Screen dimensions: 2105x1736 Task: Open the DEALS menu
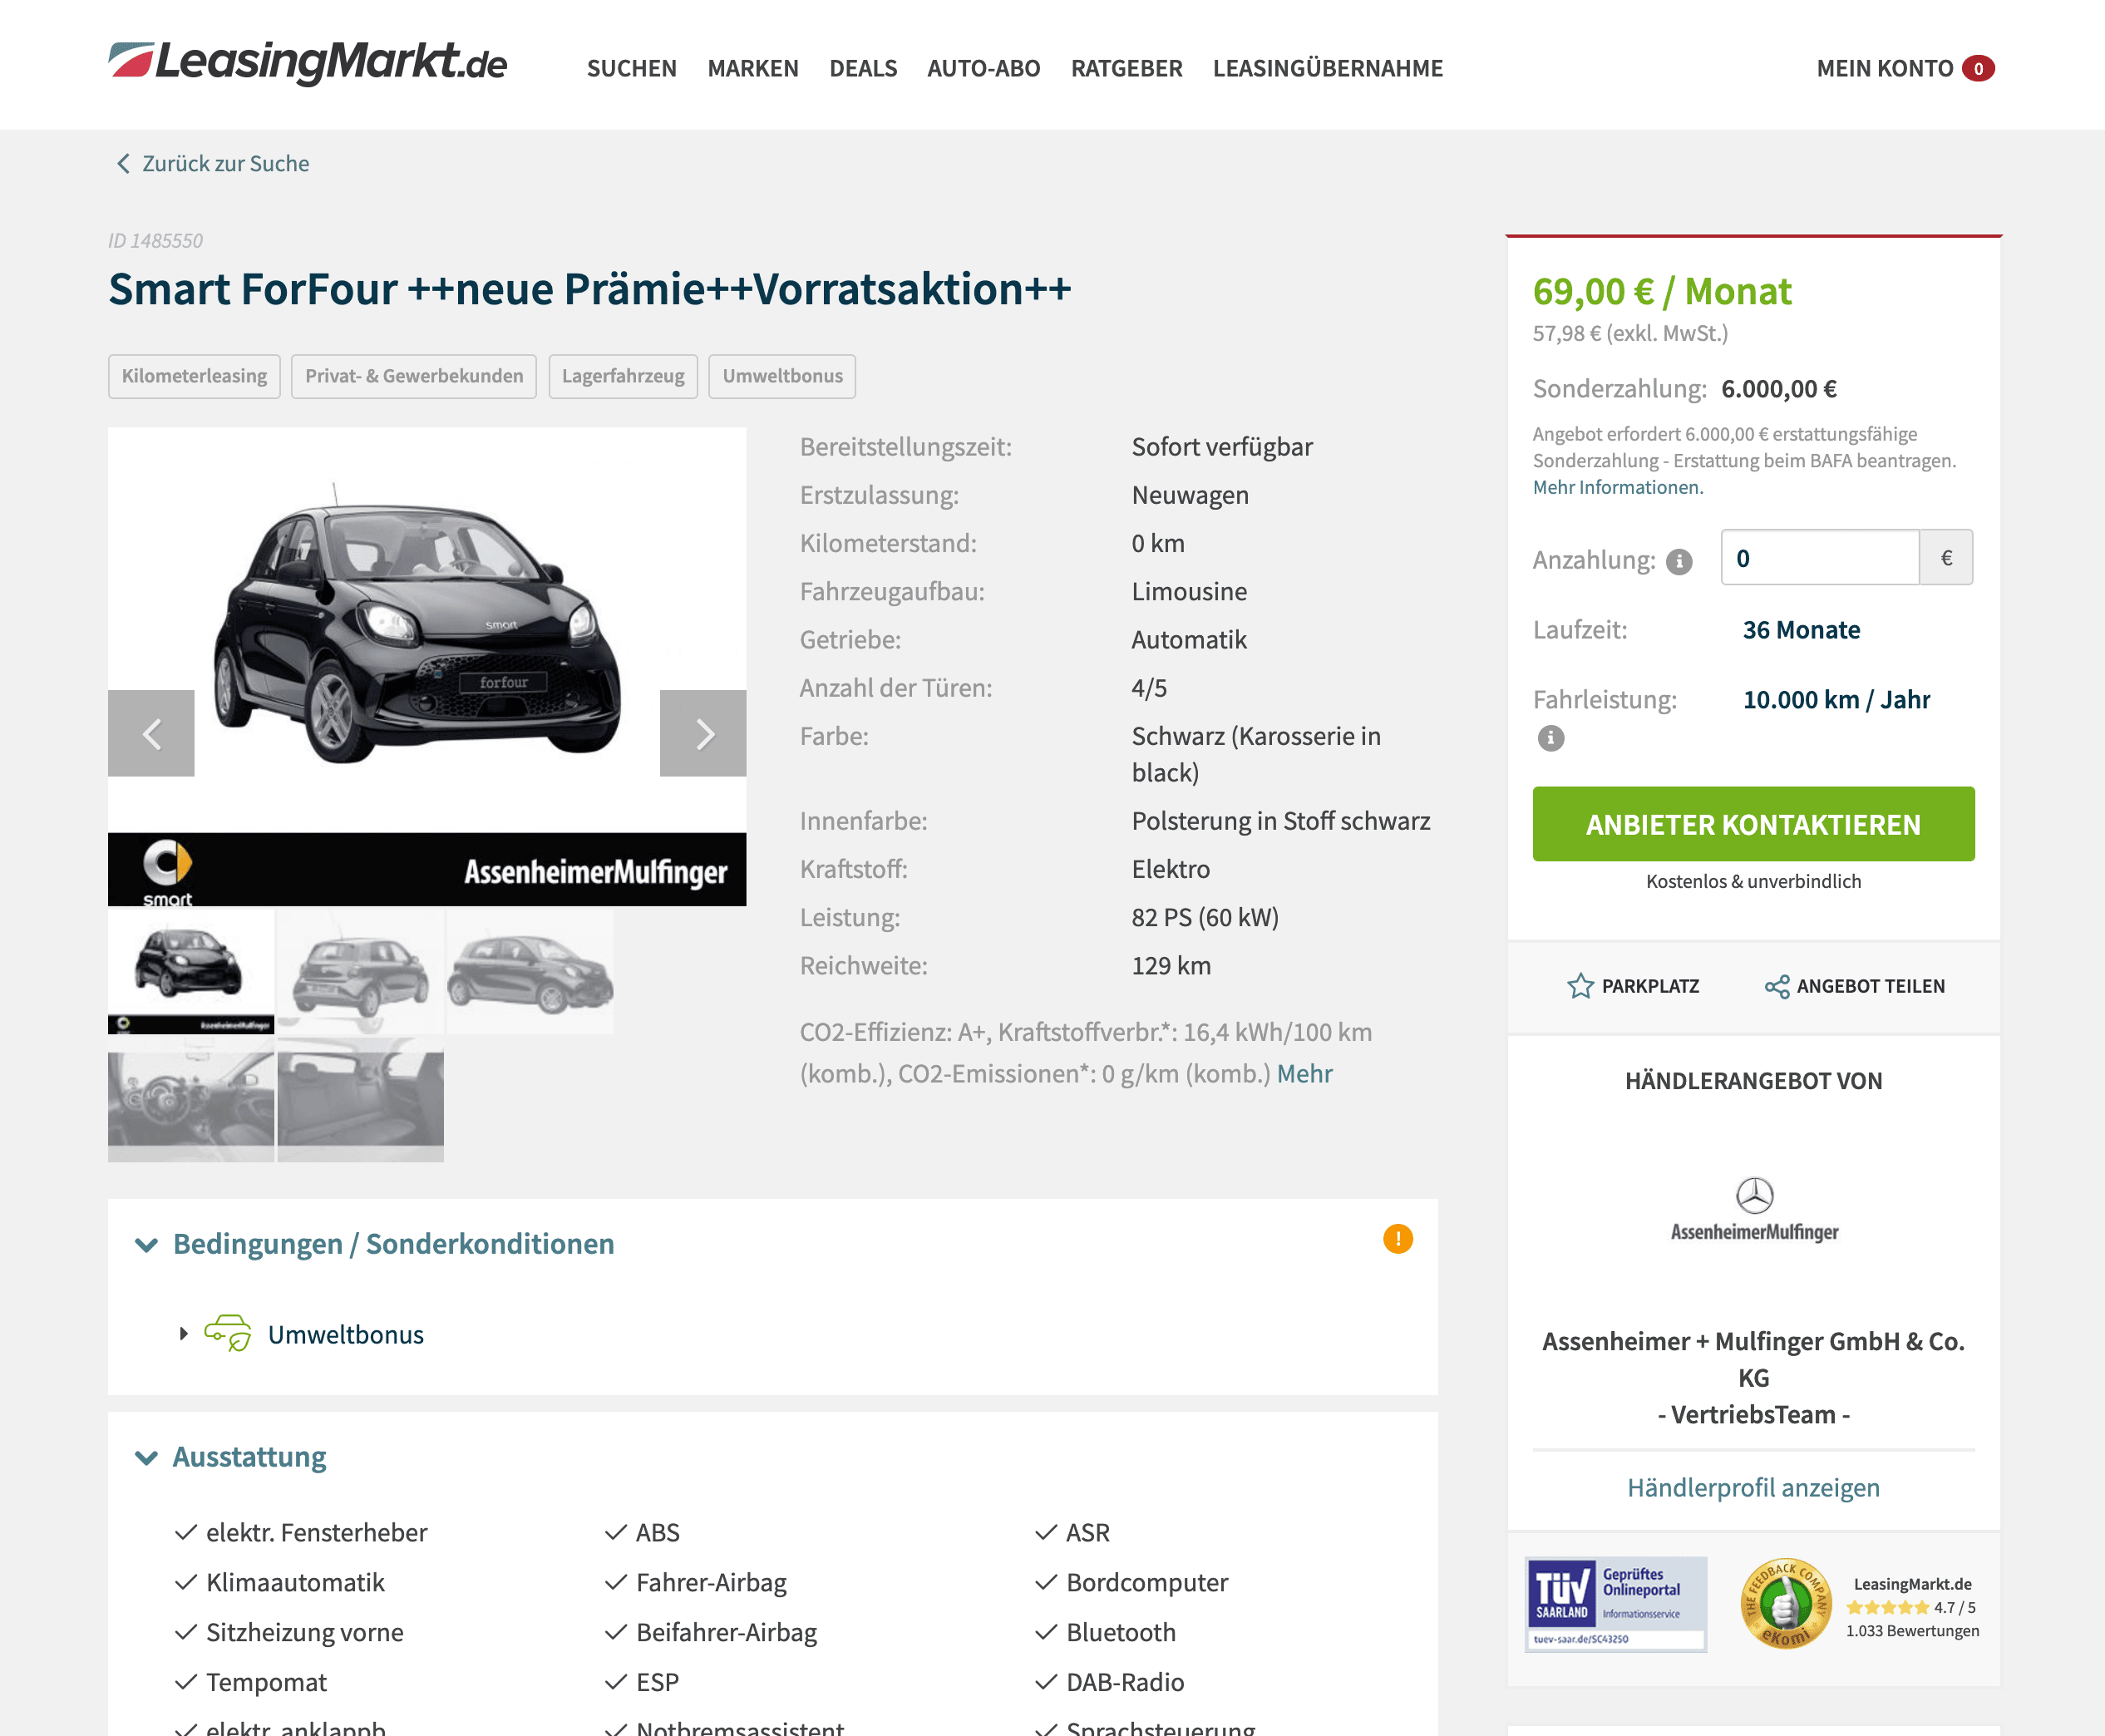(863, 68)
